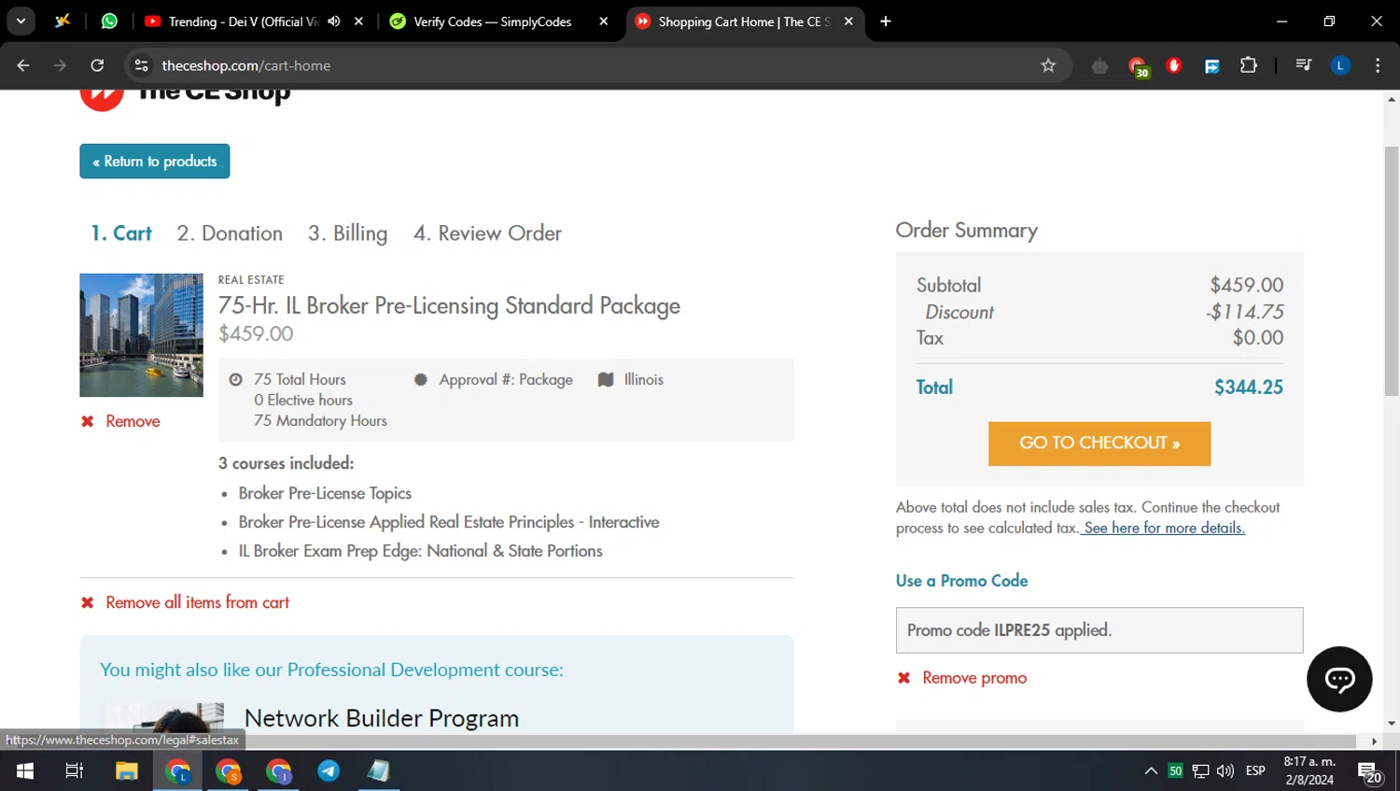Click the Network Builder Program heading

[382, 718]
